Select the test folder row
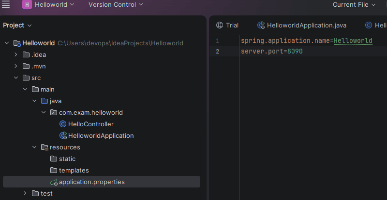This screenshot has height=200, width=387. [102, 193]
